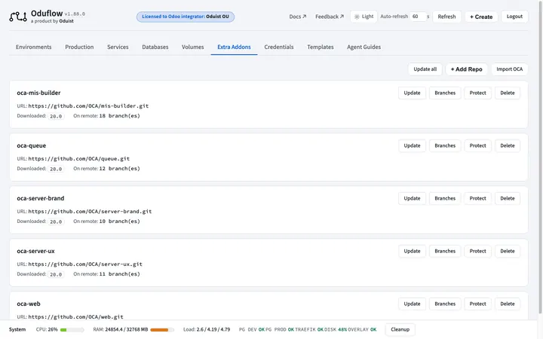Click the mis-builder.git URL text
Image resolution: width=543 pixels, height=339 pixels.
tap(88, 106)
